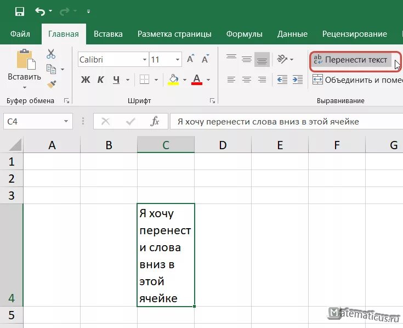This screenshot has height=328, width=403.
Task: Switch to the Вставка tab
Action: (108, 34)
